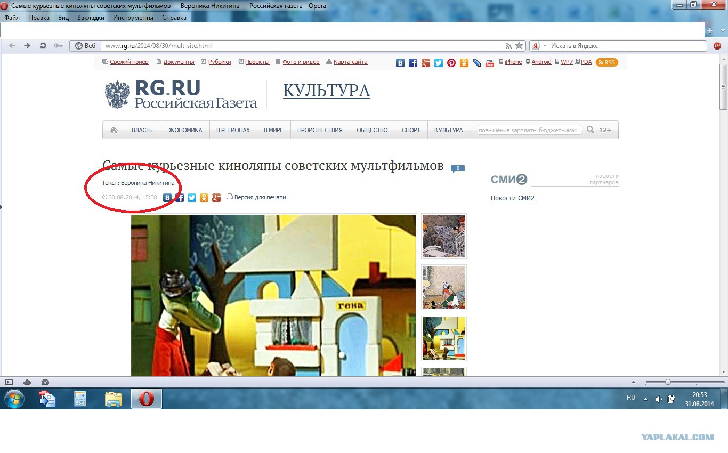Open the comments counter bubble
This screenshot has height=453, width=728.
[x=458, y=168]
